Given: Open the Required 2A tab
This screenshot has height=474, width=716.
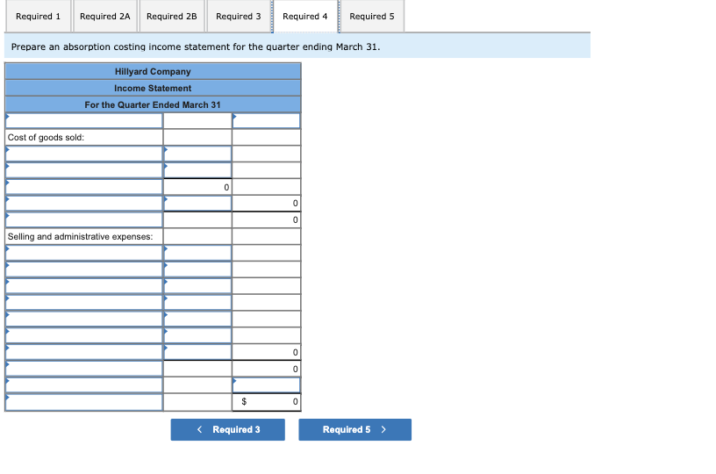Looking at the screenshot, I should (x=105, y=17).
